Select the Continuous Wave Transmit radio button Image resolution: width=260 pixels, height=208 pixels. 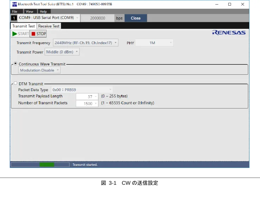point(16,64)
